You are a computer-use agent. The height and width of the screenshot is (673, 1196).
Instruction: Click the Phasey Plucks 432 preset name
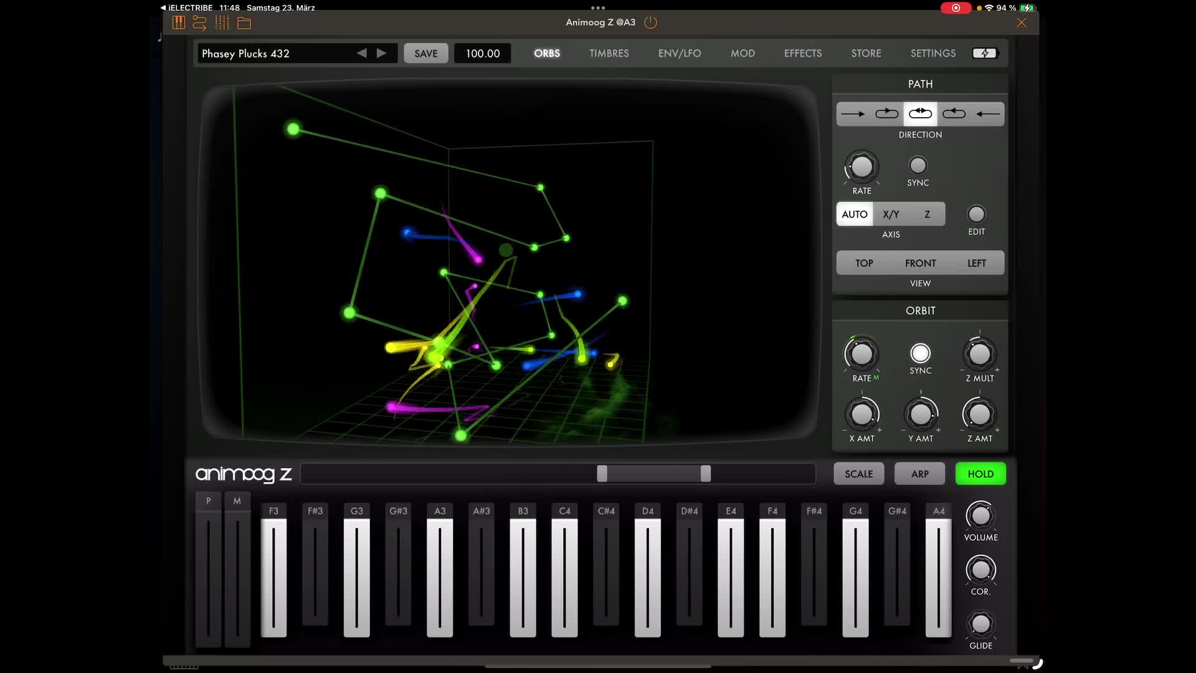pos(245,54)
